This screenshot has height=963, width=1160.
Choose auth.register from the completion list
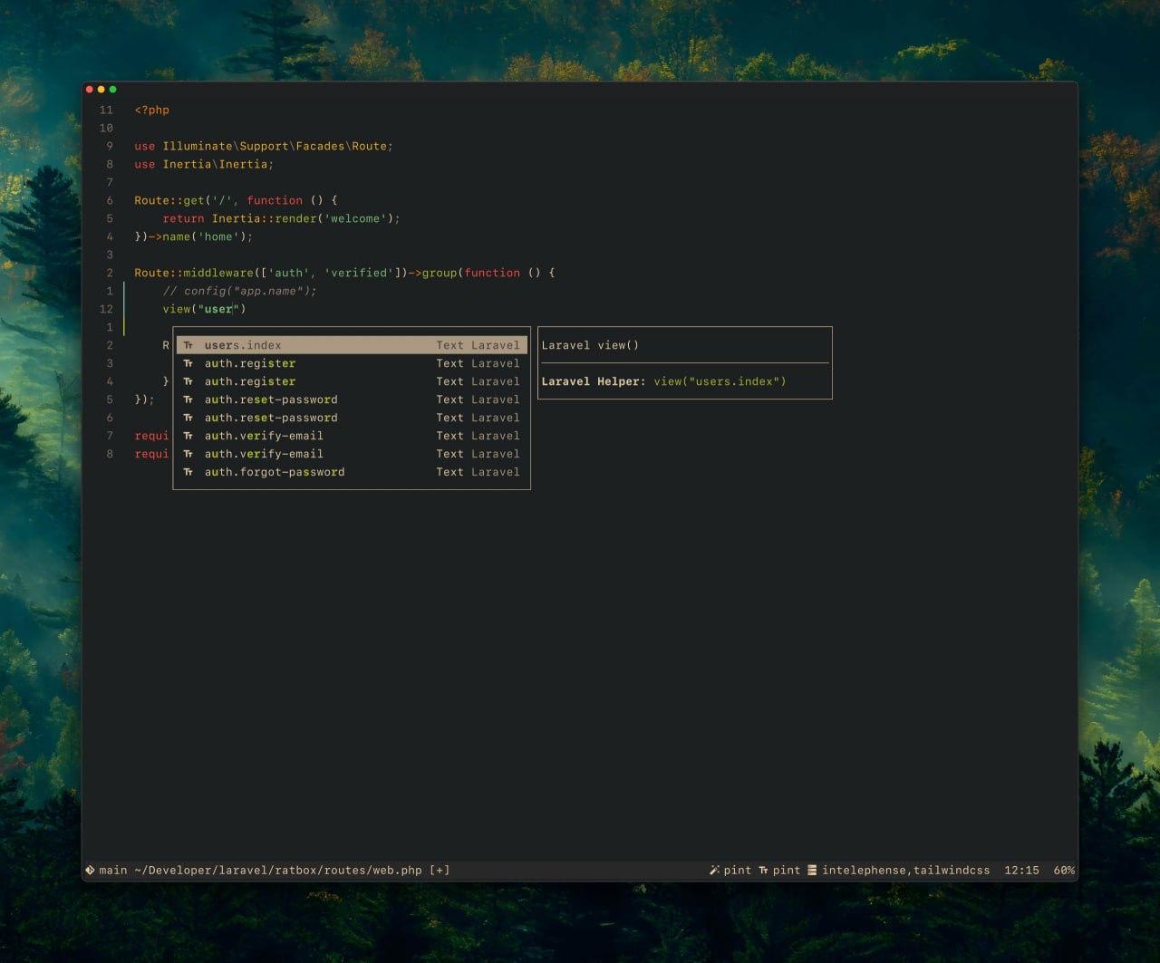point(250,363)
